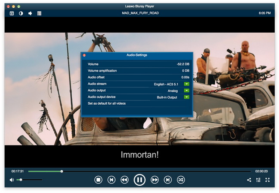The height and width of the screenshot is (193, 279).
Task: Stop the movie playback
Action: pos(98,180)
